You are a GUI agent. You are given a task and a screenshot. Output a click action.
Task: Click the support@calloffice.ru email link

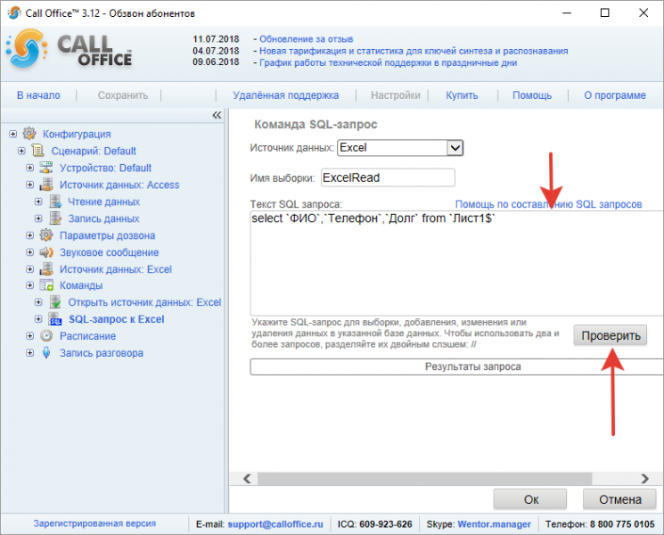[x=275, y=524]
